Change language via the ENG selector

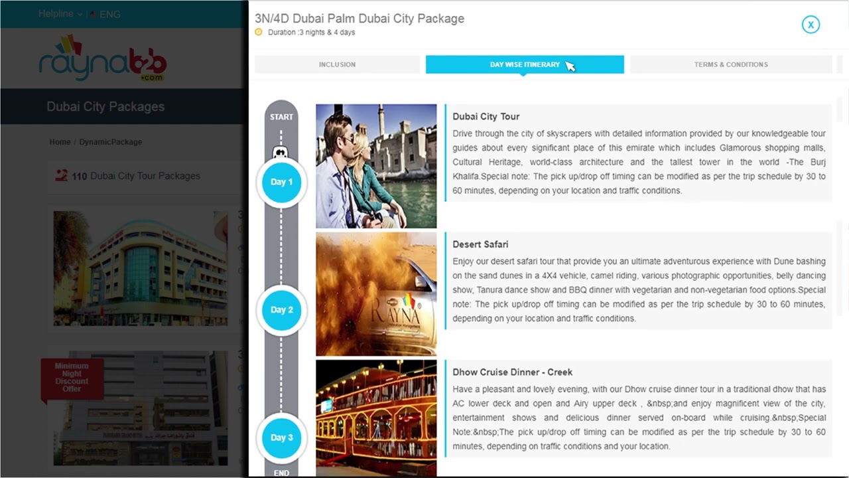coord(105,14)
